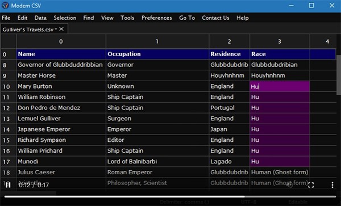Click the Munodi cell
341x206 pixels.
[x=61, y=162]
